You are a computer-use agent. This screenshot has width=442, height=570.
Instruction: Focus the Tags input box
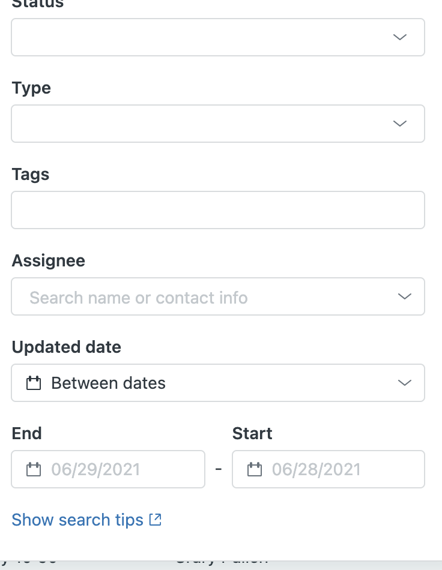coord(217,210)
